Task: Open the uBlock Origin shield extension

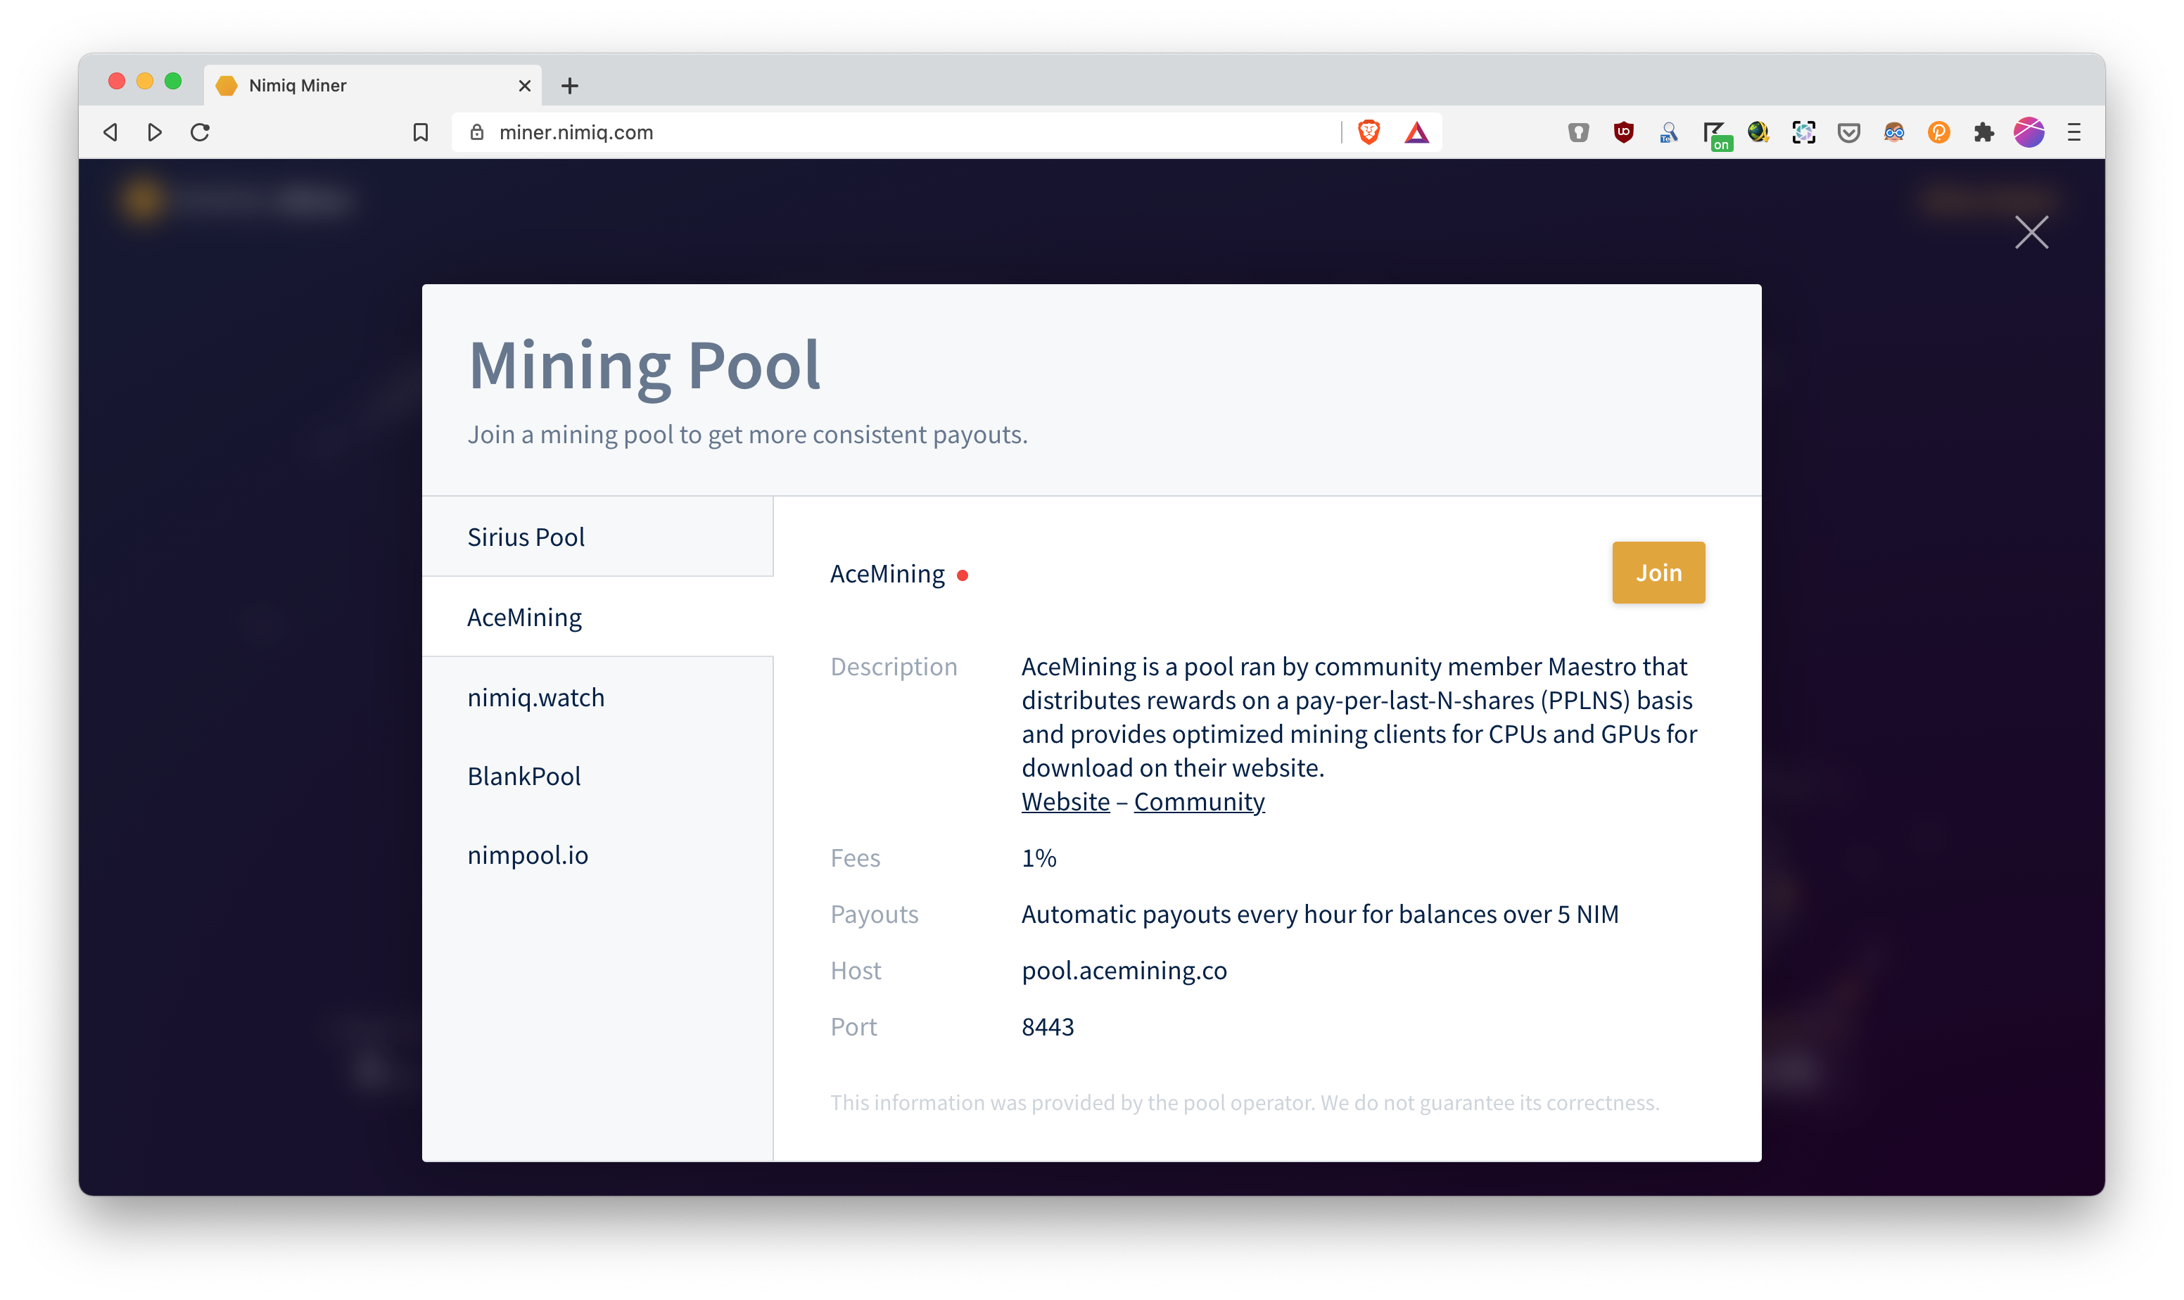Action: [1623, 132]
